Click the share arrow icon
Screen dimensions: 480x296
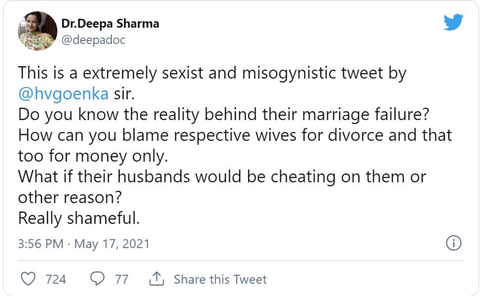pos(156,279)
